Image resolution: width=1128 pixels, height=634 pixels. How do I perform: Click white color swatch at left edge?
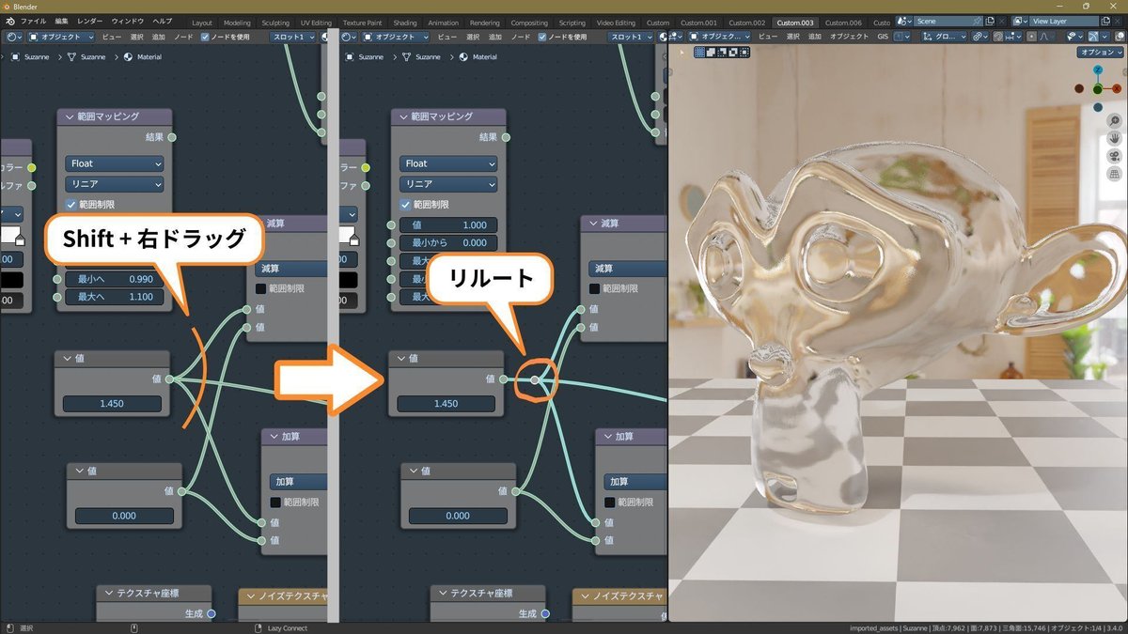pos(10,235)
